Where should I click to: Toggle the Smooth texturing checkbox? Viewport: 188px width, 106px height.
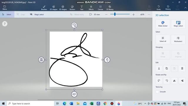(x=157, y=92)
